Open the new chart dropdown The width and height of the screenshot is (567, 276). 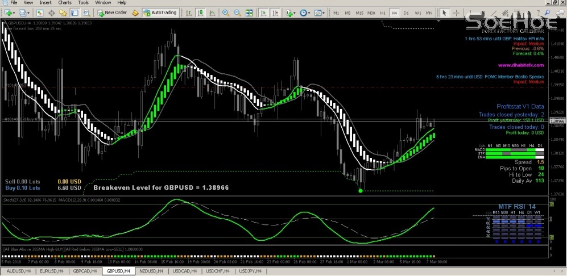click(x=9, y=12)
